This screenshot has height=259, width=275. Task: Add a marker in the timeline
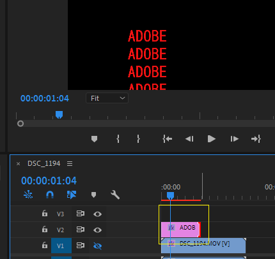(x=93, y=195)
